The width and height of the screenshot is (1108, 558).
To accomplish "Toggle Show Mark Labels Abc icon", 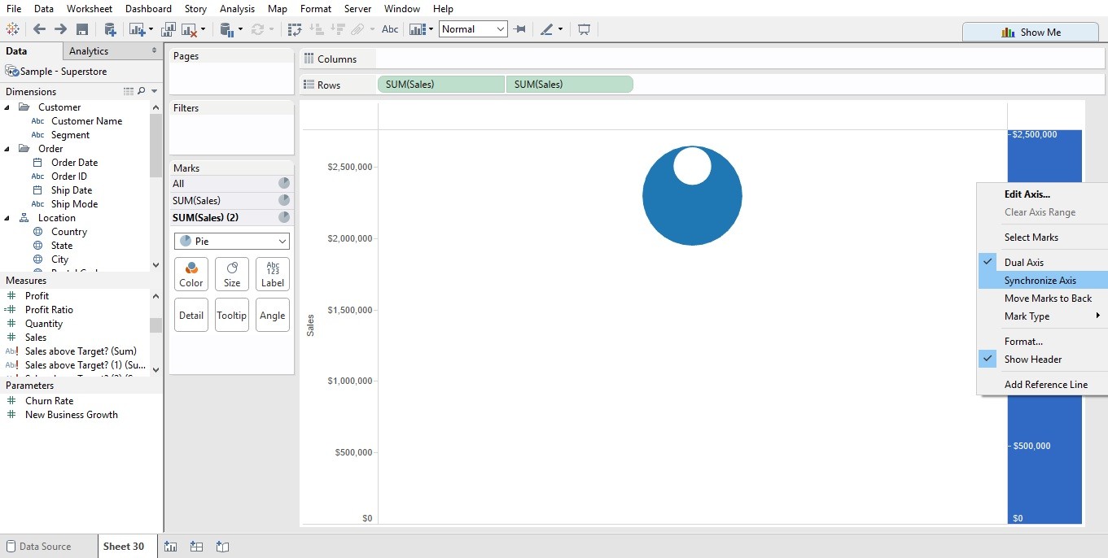I will [x=390, y=29].
